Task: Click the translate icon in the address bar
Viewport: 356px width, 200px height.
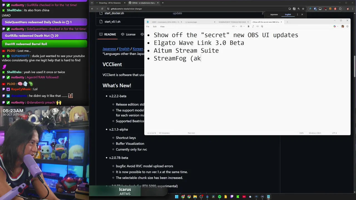Action: [x=294, y=9]
